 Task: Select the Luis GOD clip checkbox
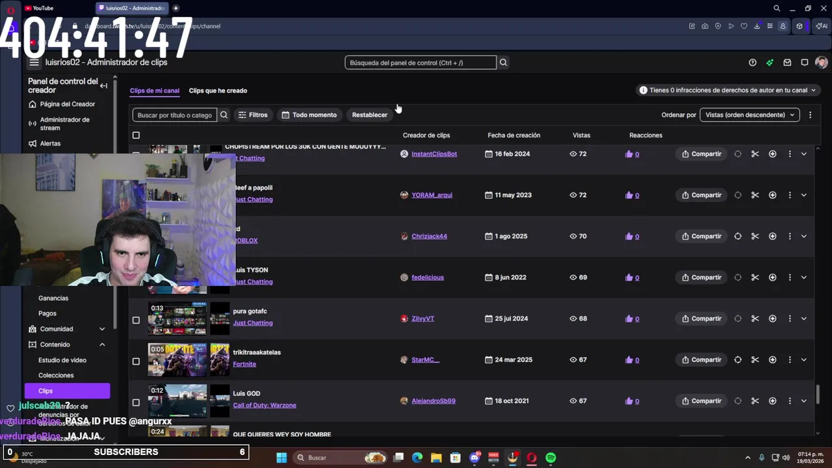(136, 402)
